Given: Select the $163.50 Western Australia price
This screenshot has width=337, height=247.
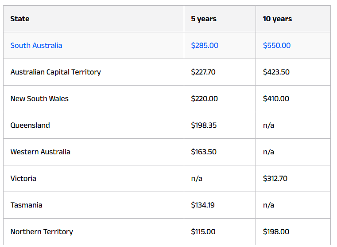Looking at the screenshot, I should 204,152.
